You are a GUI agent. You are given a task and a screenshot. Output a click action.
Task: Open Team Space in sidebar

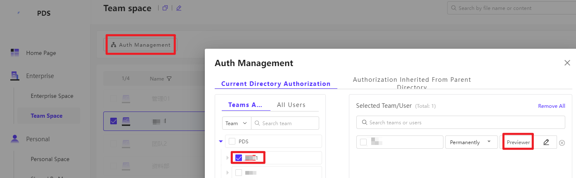47,116
